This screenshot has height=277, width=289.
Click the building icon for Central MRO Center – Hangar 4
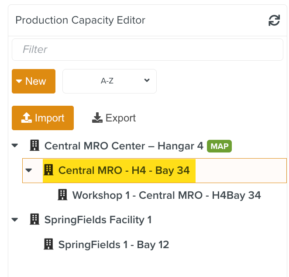(34, 145)
